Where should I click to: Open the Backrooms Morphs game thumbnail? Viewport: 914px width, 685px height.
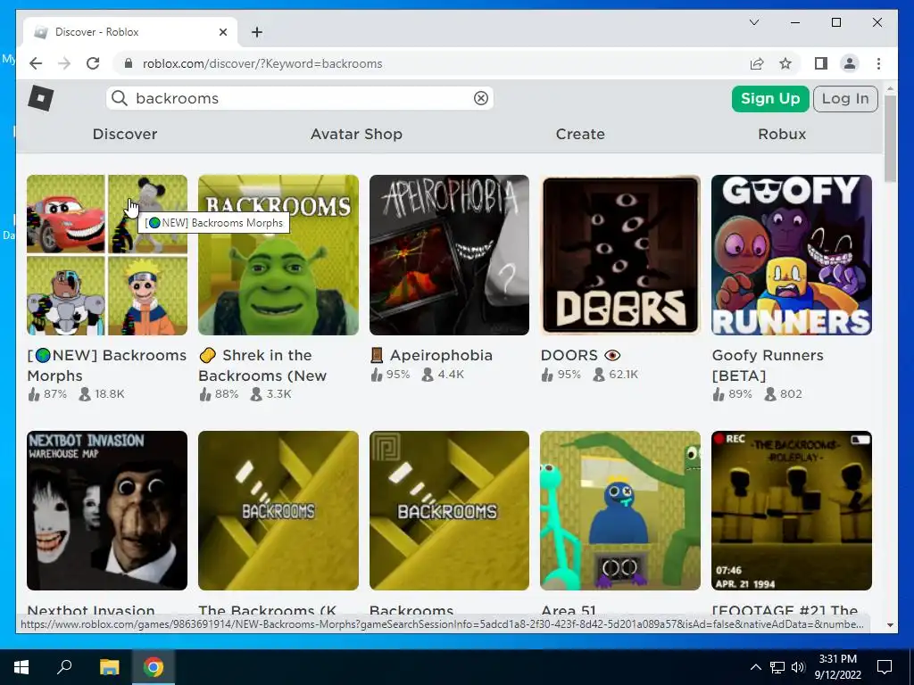pos(107,255)
